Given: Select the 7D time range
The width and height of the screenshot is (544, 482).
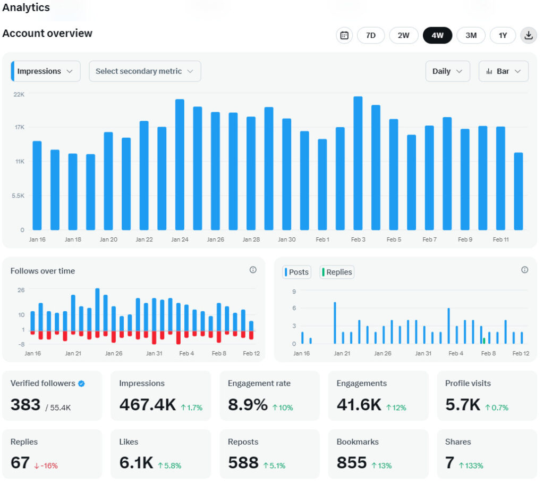Looking at the screenshot, I should click(371, 36).
